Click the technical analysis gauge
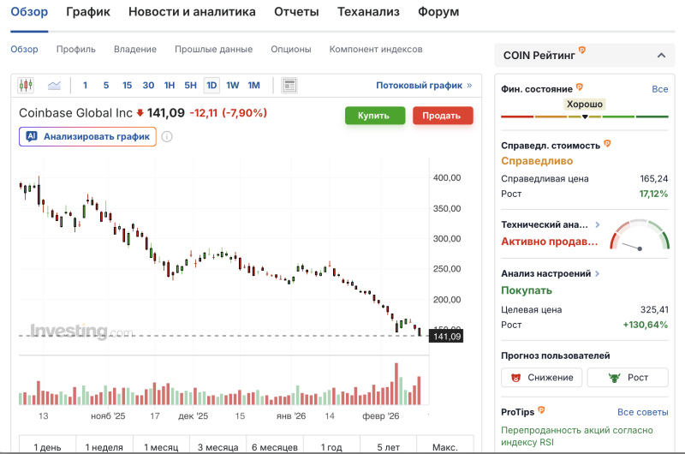 point(640,235)
